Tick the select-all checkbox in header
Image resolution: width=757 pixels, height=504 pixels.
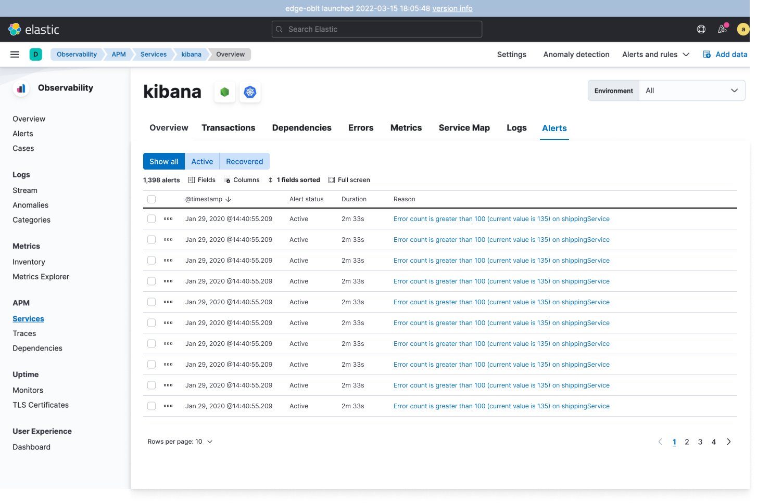tap(152, 199)
